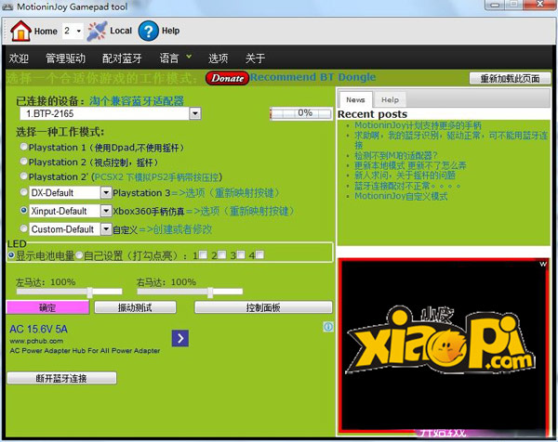Open the 语言 language menu dropdown
The image size is (558, 442).
pos(176,58)
